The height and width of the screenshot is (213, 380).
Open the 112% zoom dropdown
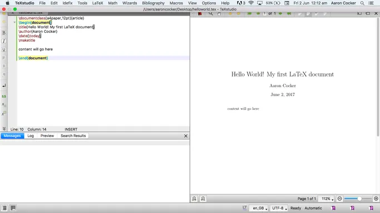(327, 199)
